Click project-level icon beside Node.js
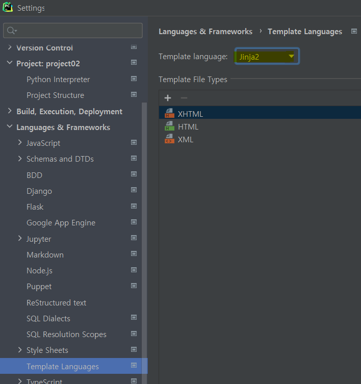The image size is (361, 384). click(134, 270)
